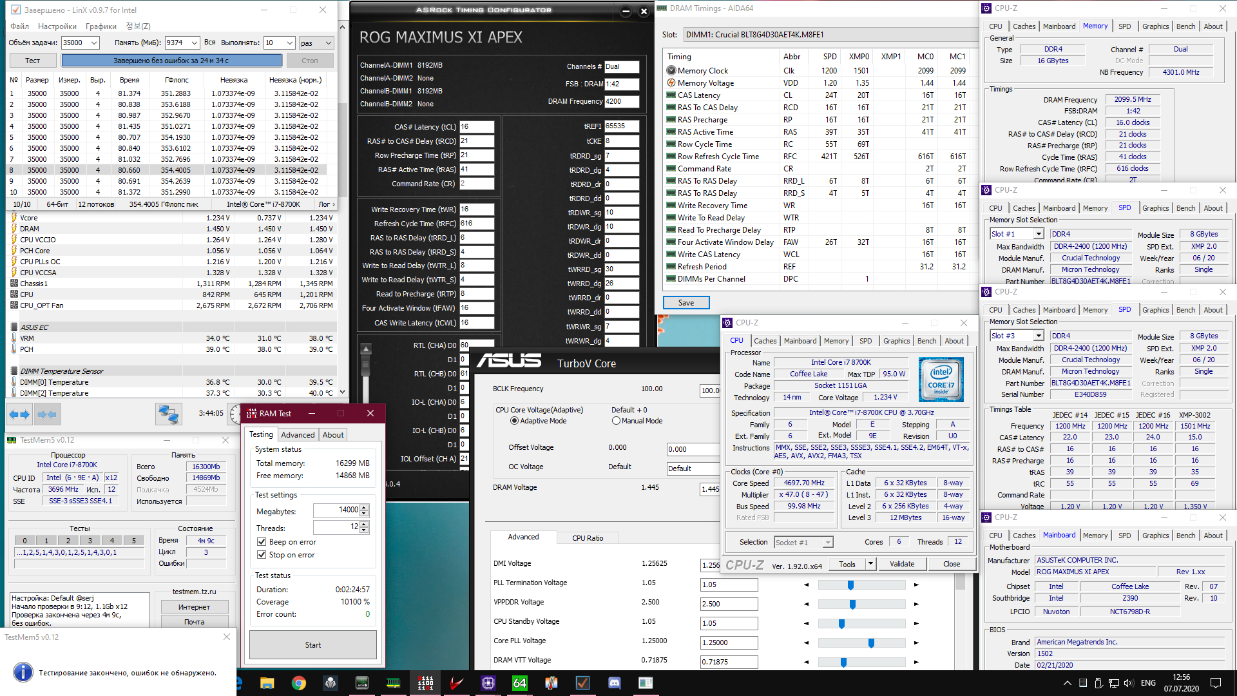
Task: Click Save in AIDA64 DRAM Timings
Action: click(686, 303)
